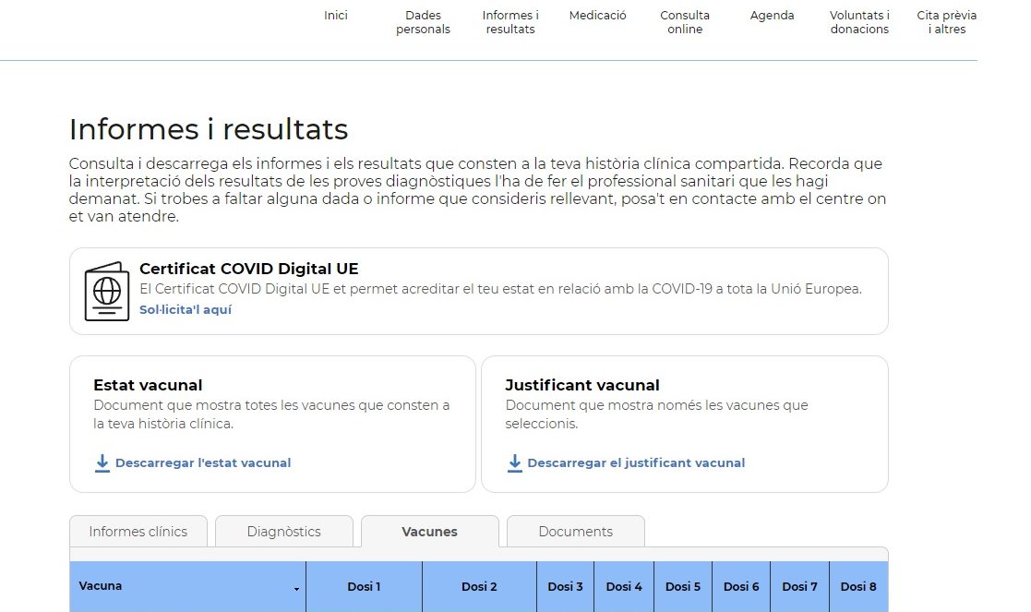Click the Dosi 6 column header

click(x=741, y=586)
